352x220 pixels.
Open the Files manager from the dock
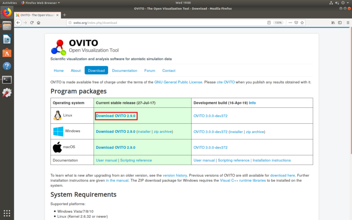[7, 26]
